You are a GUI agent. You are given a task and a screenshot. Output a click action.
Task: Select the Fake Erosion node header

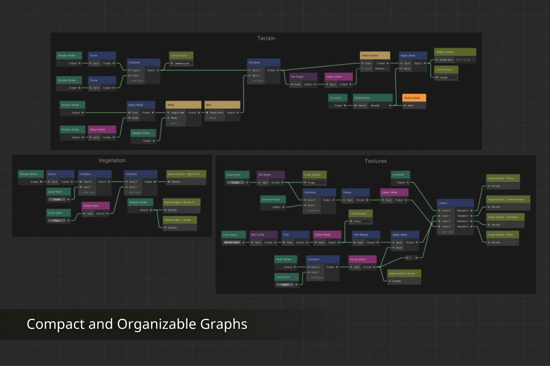[x=375, y=55]
